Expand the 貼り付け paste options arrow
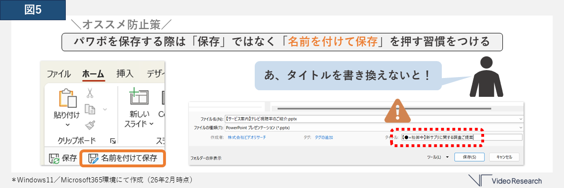 tap(67, 125)
